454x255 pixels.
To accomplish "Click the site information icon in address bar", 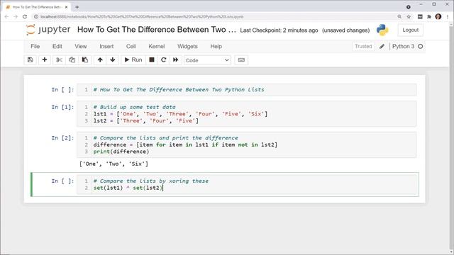I will coord(36,17).
